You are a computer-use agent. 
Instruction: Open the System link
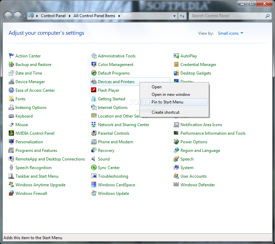tap(187, 168)
